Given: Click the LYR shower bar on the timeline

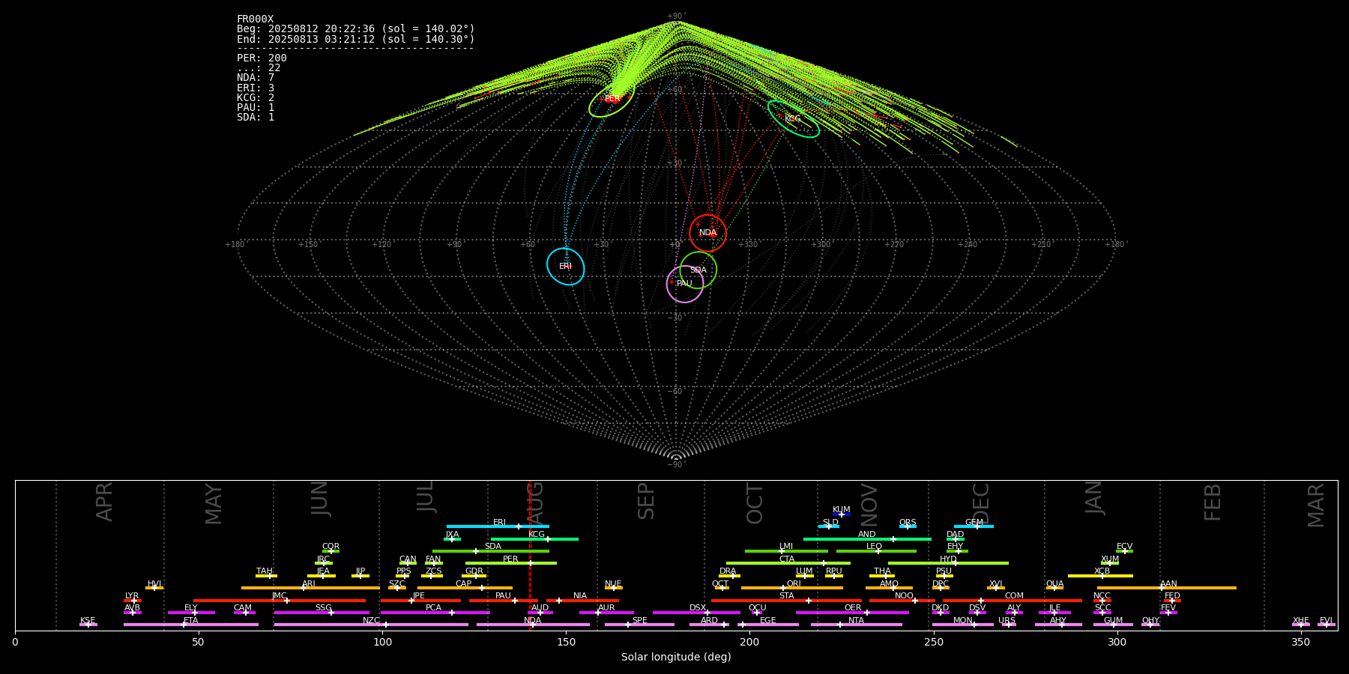Looking at the screenshot, I should (133, 601).
